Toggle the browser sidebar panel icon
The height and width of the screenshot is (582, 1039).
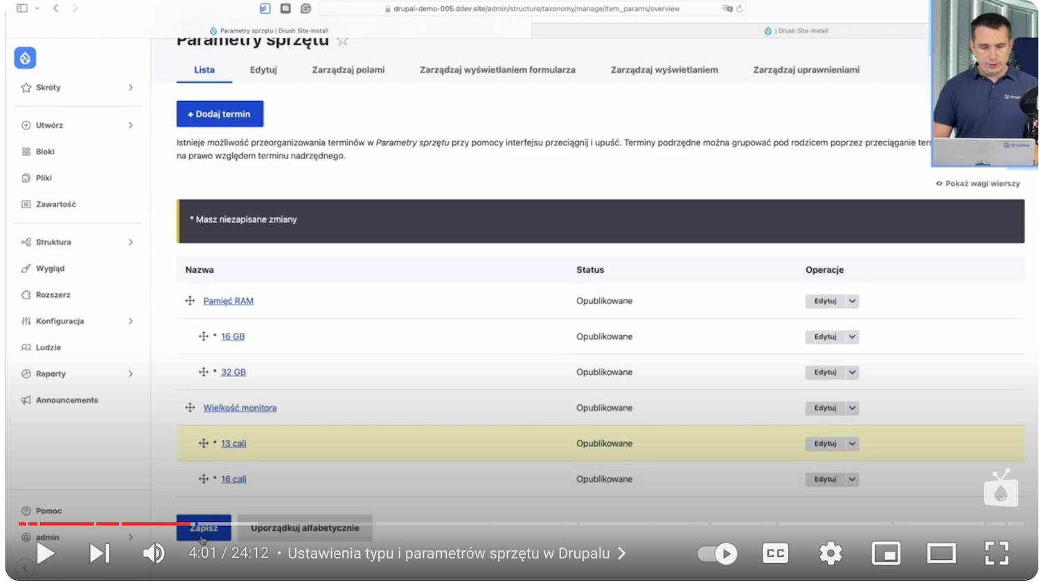[22, 8]
